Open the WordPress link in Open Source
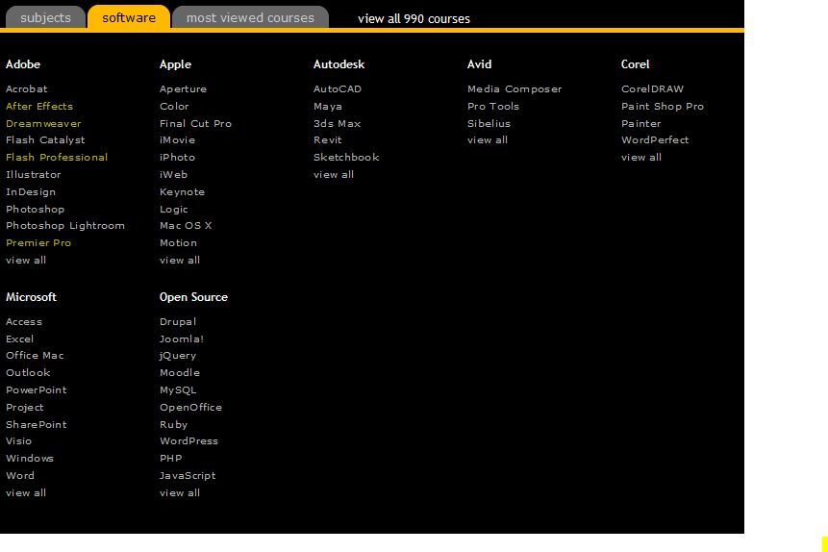828x552 pixels. (x=188, y=440)
